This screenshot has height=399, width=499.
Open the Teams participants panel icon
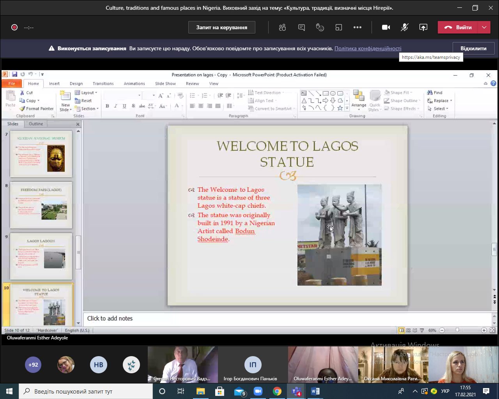pyautogui.click(x=283, y=27)
